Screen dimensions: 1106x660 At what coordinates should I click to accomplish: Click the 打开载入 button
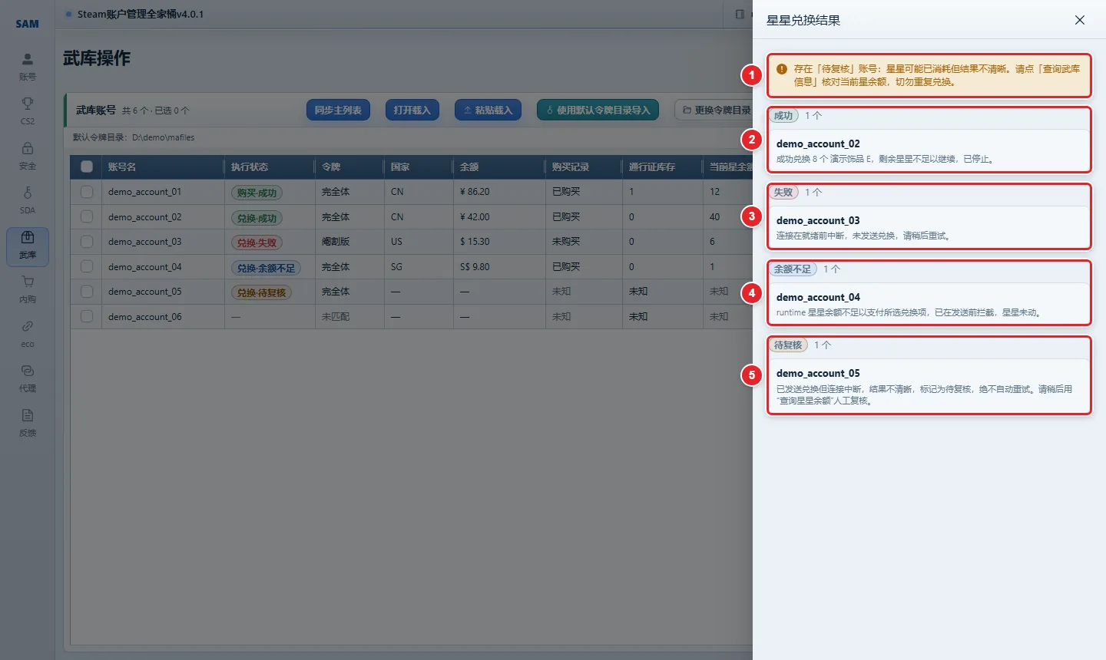click(412, 110)
